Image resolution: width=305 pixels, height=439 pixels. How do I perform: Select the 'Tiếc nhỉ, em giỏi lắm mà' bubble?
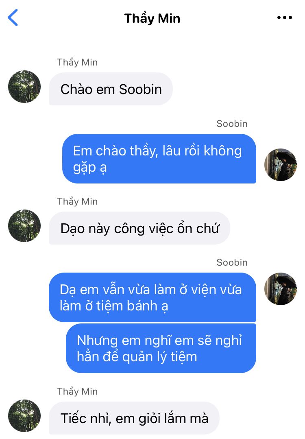134,418
